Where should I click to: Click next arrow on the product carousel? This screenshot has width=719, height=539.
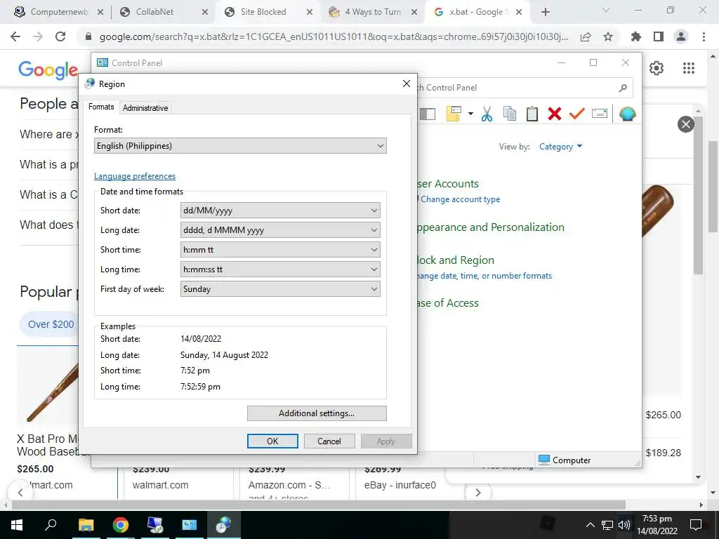point(477,493)
